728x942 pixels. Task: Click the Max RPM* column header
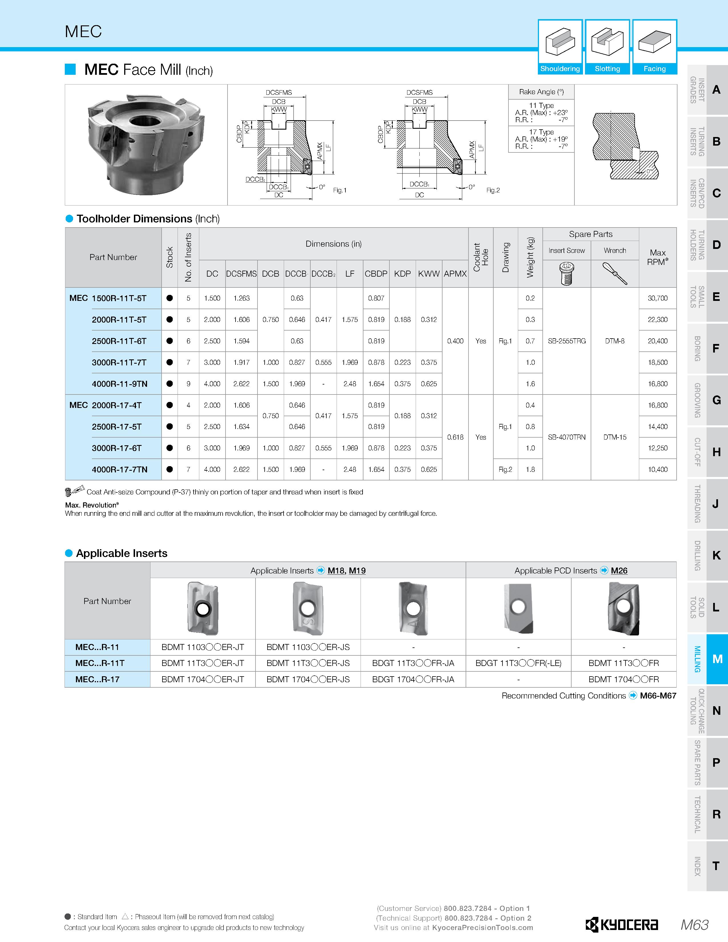pos(658,257)
